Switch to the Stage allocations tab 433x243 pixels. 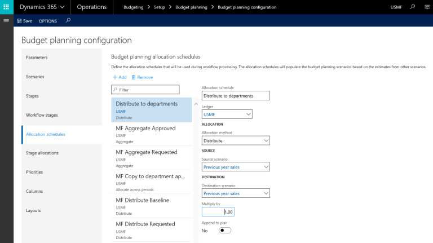pyautogui.click(x=42, y=153)
